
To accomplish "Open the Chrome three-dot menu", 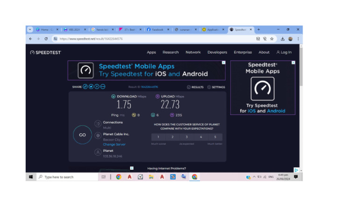I will point(298,39).
